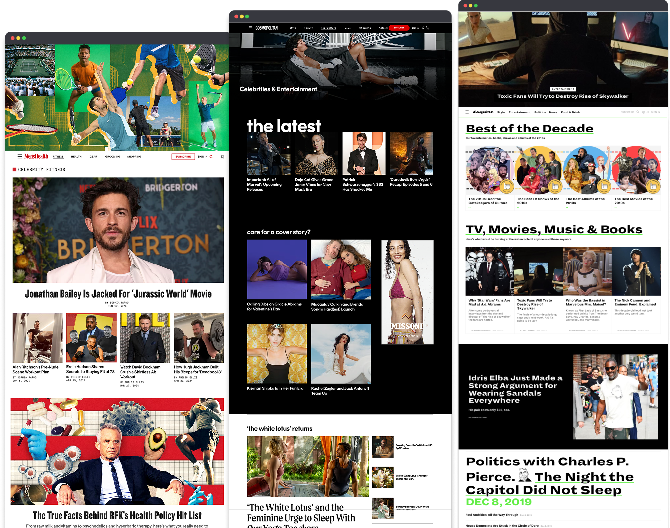Open the Daredevil recap thumbnail
670x528 pixels.
pos(412,153)
